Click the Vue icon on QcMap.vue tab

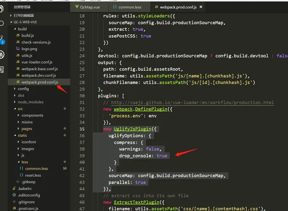[x=77, y=7]
